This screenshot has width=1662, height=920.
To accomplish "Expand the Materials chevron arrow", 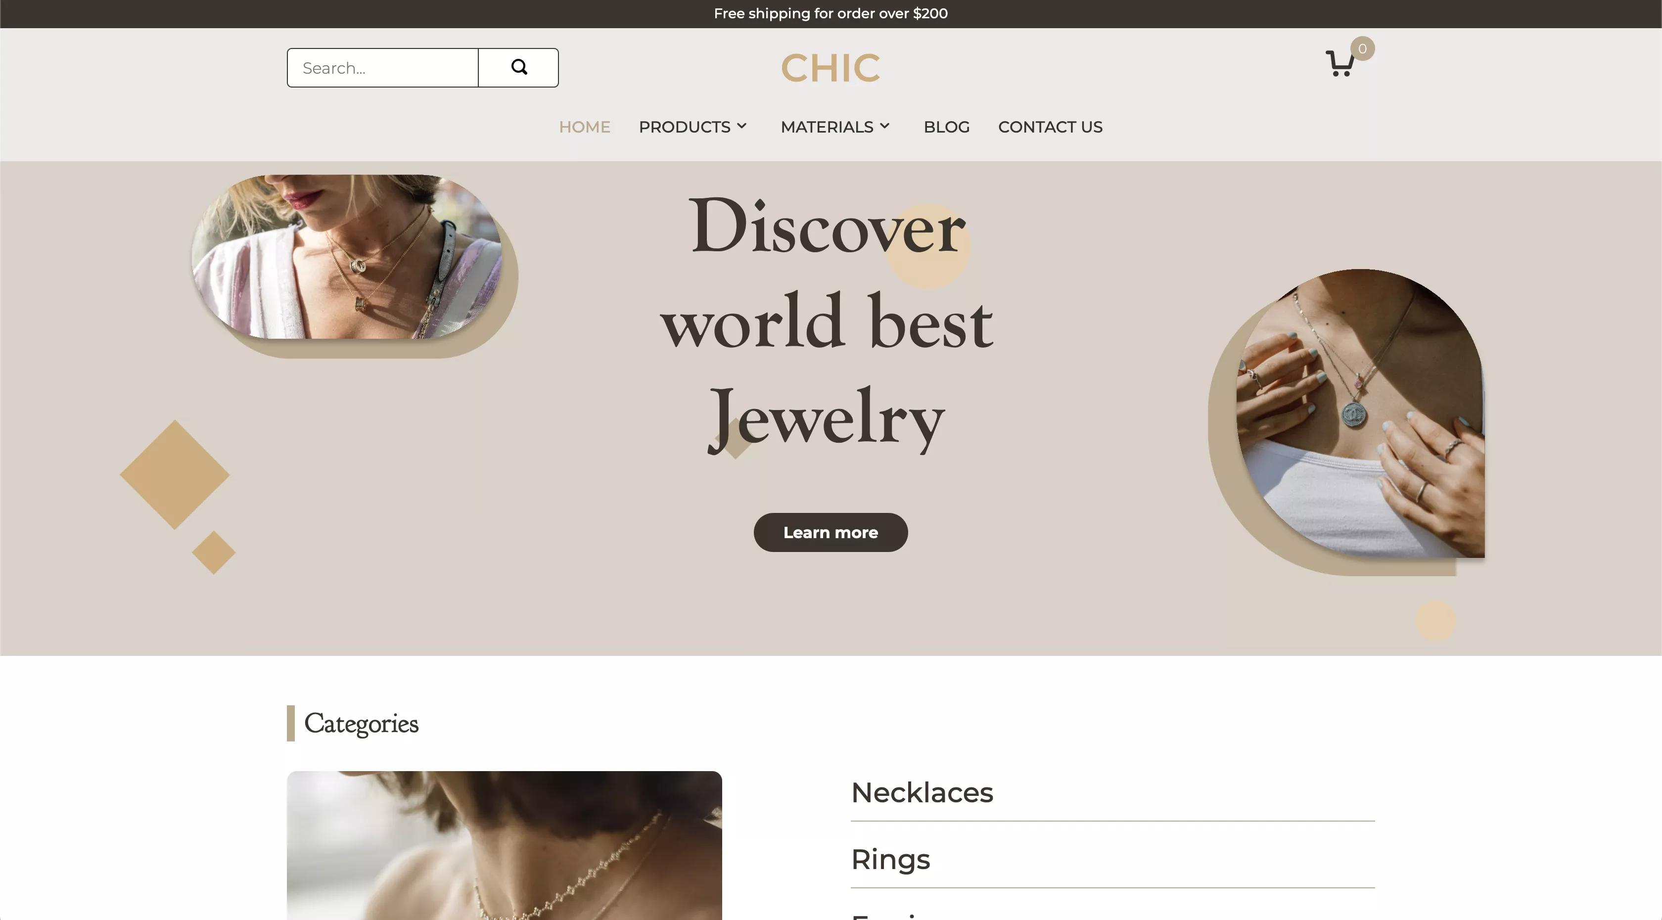I will (x=884, y=126).
